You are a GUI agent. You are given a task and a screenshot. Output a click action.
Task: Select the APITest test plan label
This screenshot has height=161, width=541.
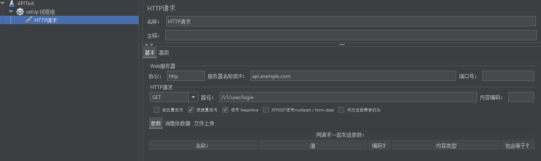tap(26, 3)
